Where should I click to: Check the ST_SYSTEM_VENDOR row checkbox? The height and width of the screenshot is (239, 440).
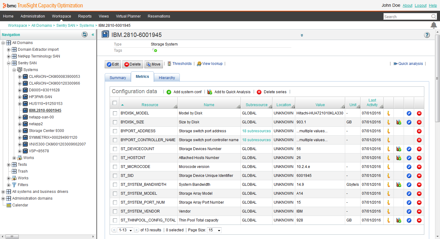(x=115, y=211)
